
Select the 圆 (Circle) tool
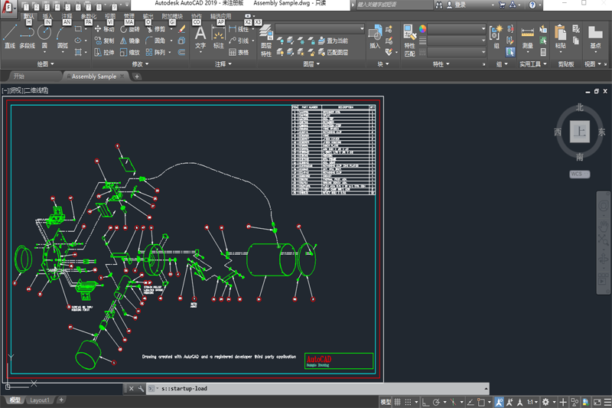(x=44, y=36)
